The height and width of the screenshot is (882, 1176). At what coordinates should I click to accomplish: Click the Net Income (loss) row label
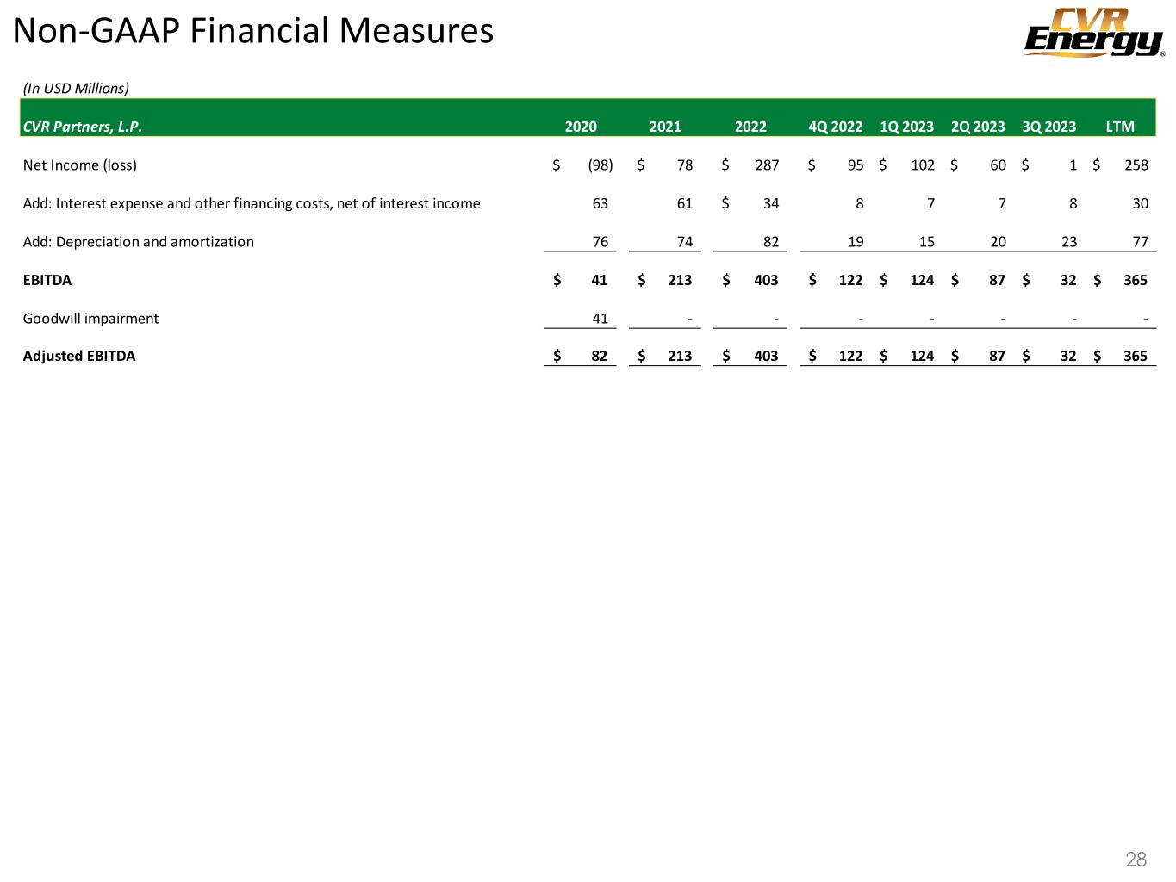pos(80,165)
